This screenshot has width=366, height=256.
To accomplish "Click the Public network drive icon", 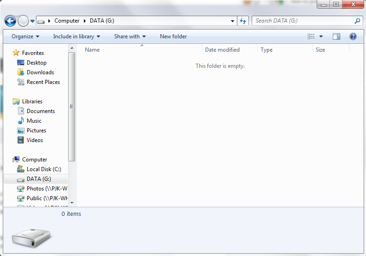I will point(21,198).
